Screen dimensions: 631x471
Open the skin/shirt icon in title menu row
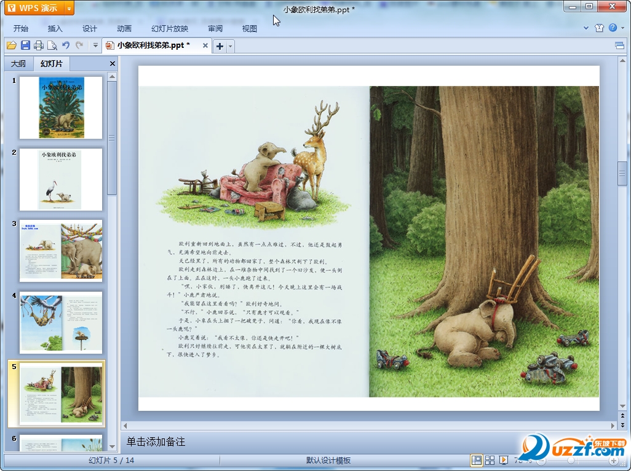point(599,28)
